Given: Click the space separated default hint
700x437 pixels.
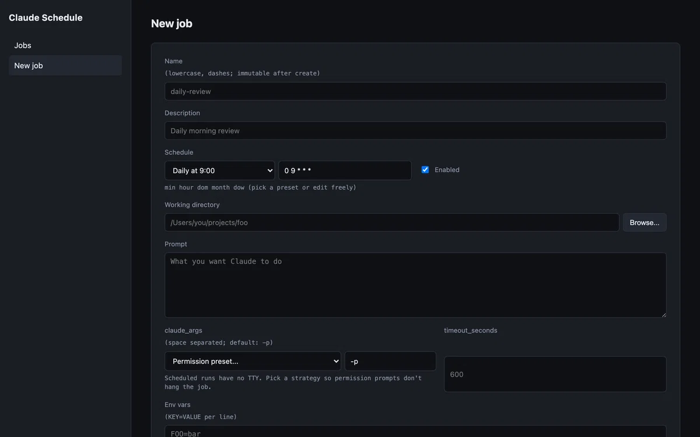Looking at the screenshot, I should click(219, 343).
